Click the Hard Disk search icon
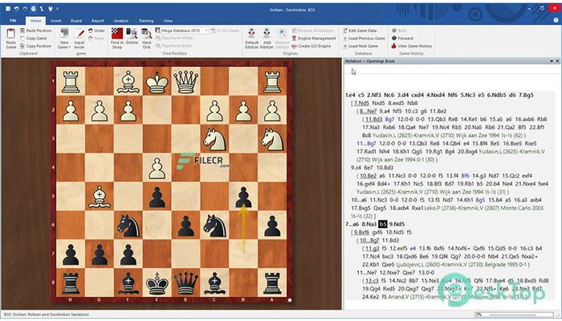Screen dimensions: 562x321 tap(146, 34)
